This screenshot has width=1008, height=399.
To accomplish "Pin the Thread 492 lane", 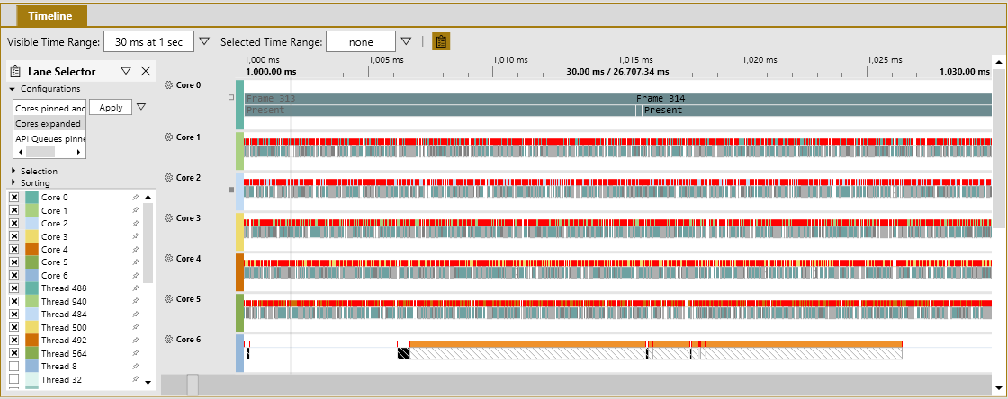I will point(135,340).
